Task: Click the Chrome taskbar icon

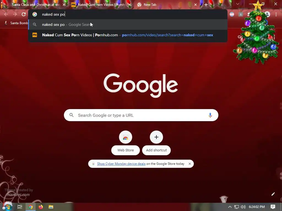Action: (x=31, y=207)
